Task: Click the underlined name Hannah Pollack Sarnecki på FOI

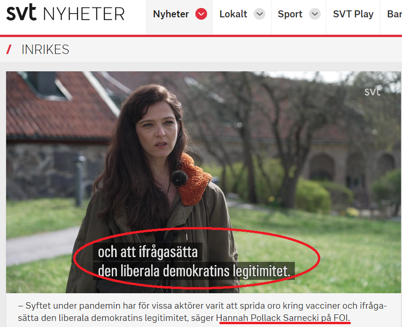Action: pyautogui.click(x=283, y=318)
